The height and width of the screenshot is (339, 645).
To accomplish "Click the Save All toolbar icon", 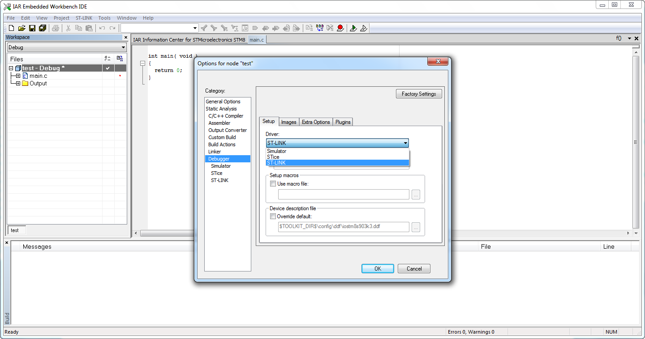I will pyautogui.click(x=43, y=28).
